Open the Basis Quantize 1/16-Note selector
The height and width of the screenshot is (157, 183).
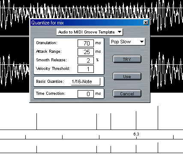point(86,82)
